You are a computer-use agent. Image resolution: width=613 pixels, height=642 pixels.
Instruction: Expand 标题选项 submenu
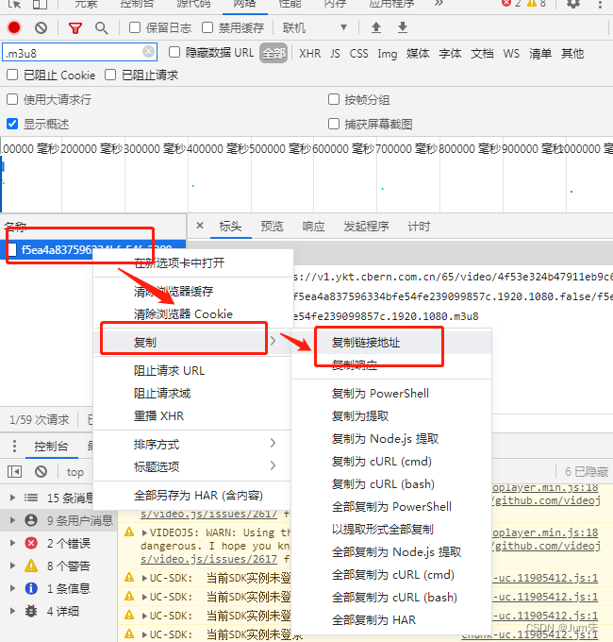[x=192, y=466]
